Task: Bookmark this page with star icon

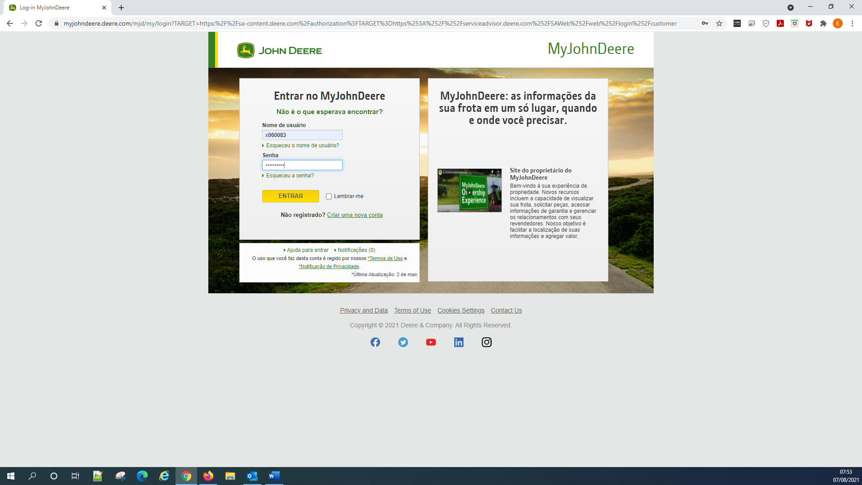Action: [719, 23]
